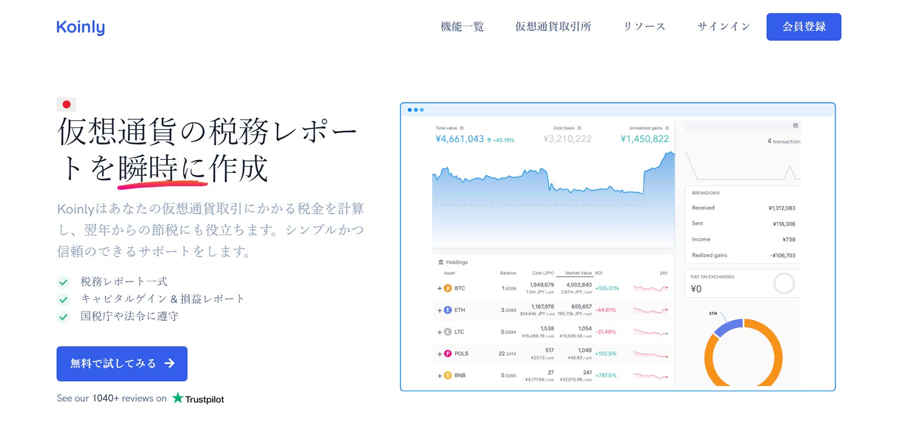The height and width of the screenshot is (429, 898).
Task: Click the LTC ROI -31.49%
Action: (x=606, y=332)
